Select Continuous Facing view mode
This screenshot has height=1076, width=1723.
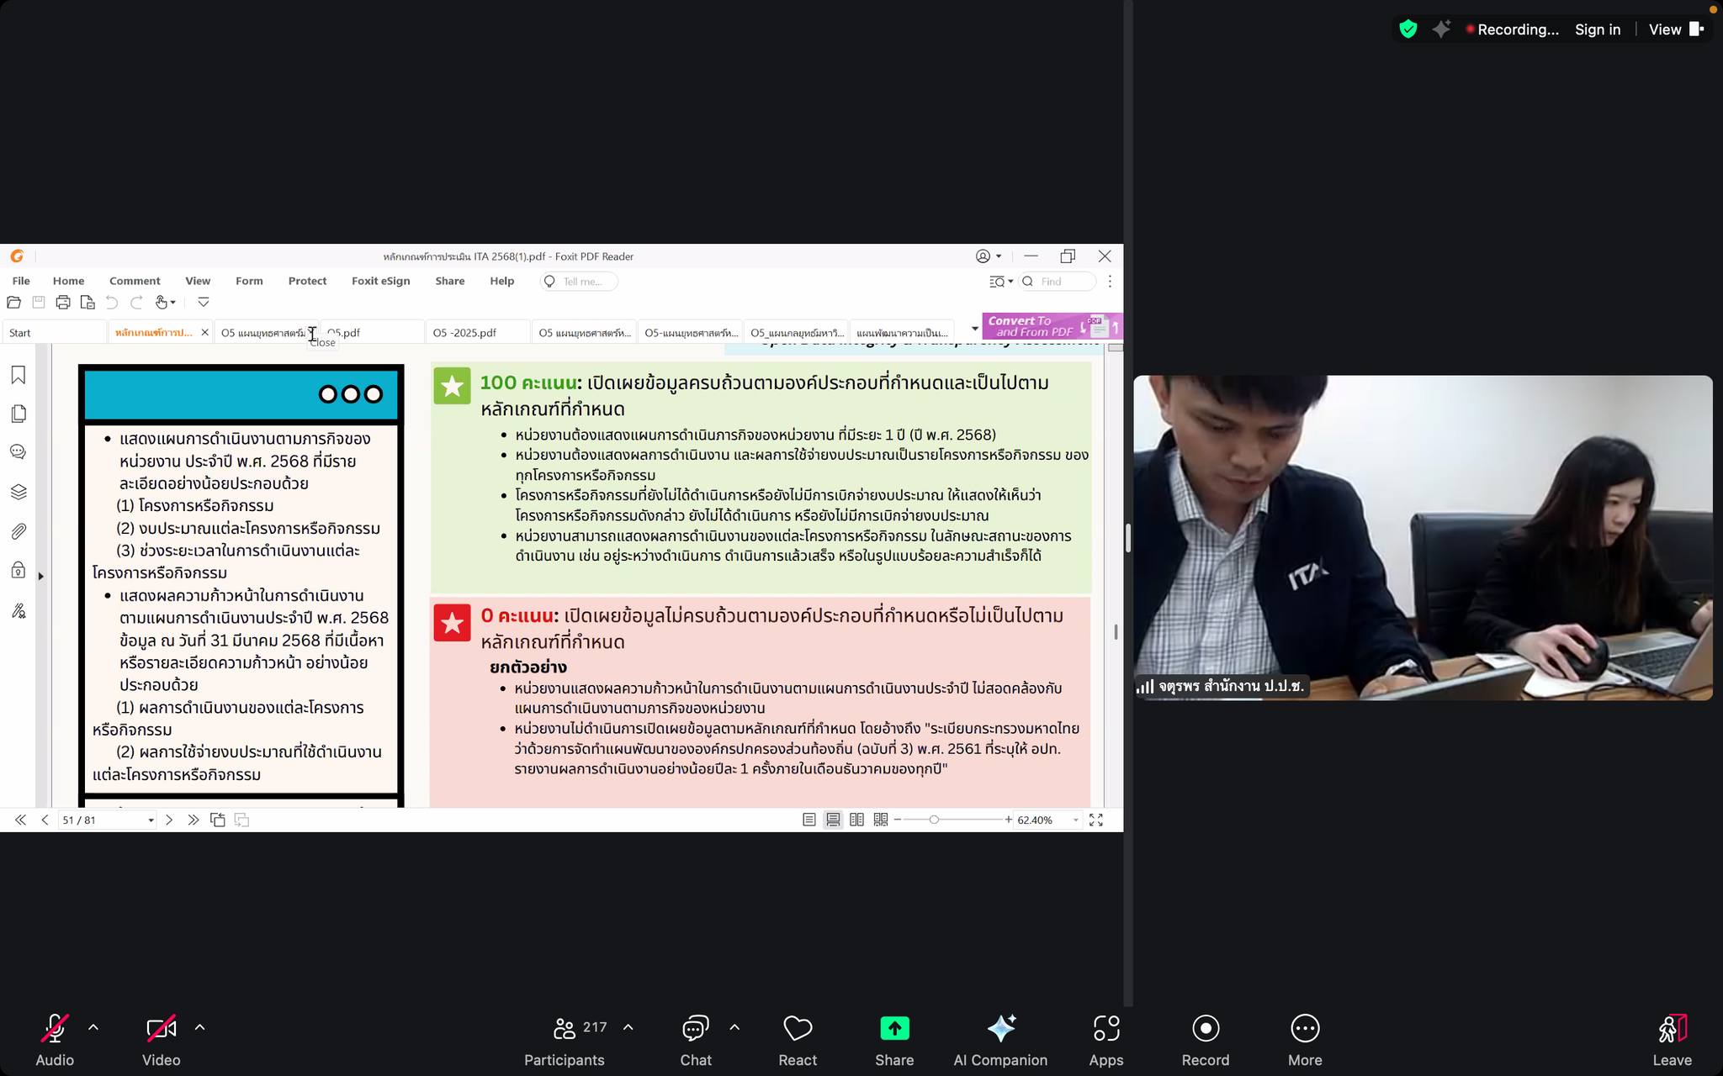click(881, 820)
